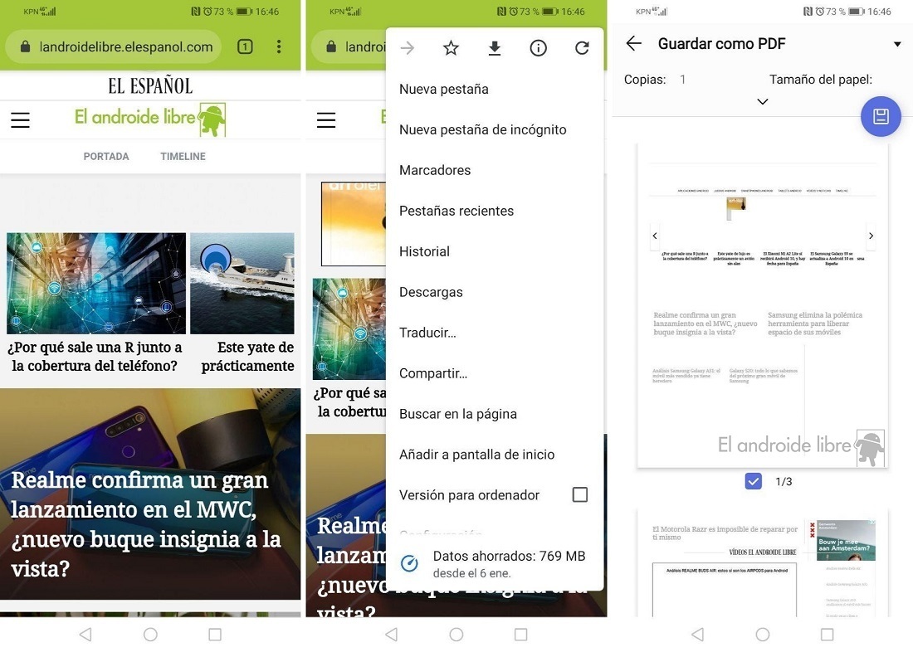This screenshot has width=913, height=652.
Task: Tap Android back button on left screen
Action: tap(85, 634)
